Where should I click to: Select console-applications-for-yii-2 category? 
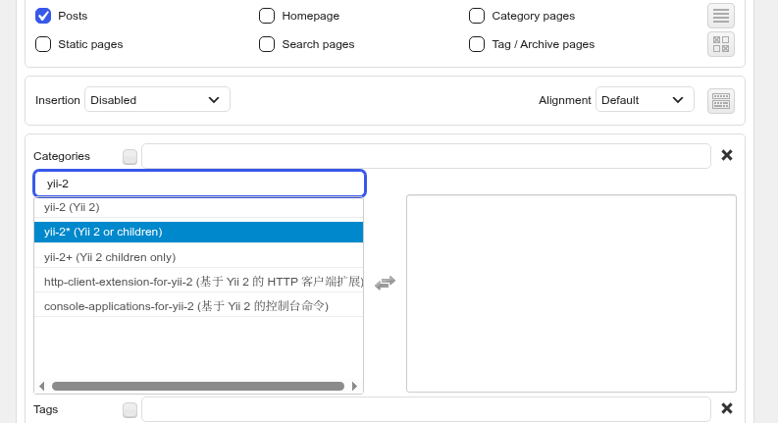coord(198,306)
